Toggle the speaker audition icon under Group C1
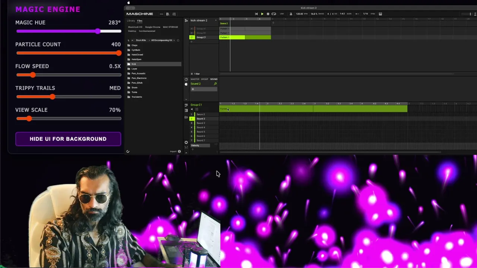 click(192, 109)
